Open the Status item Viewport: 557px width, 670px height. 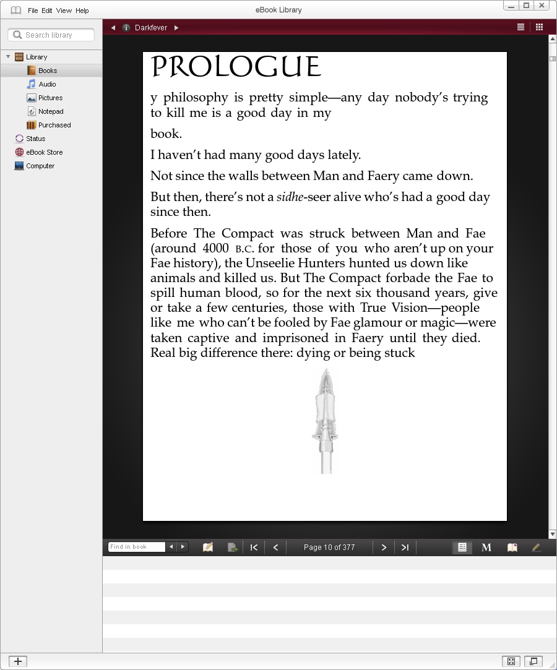pos(35,139)
